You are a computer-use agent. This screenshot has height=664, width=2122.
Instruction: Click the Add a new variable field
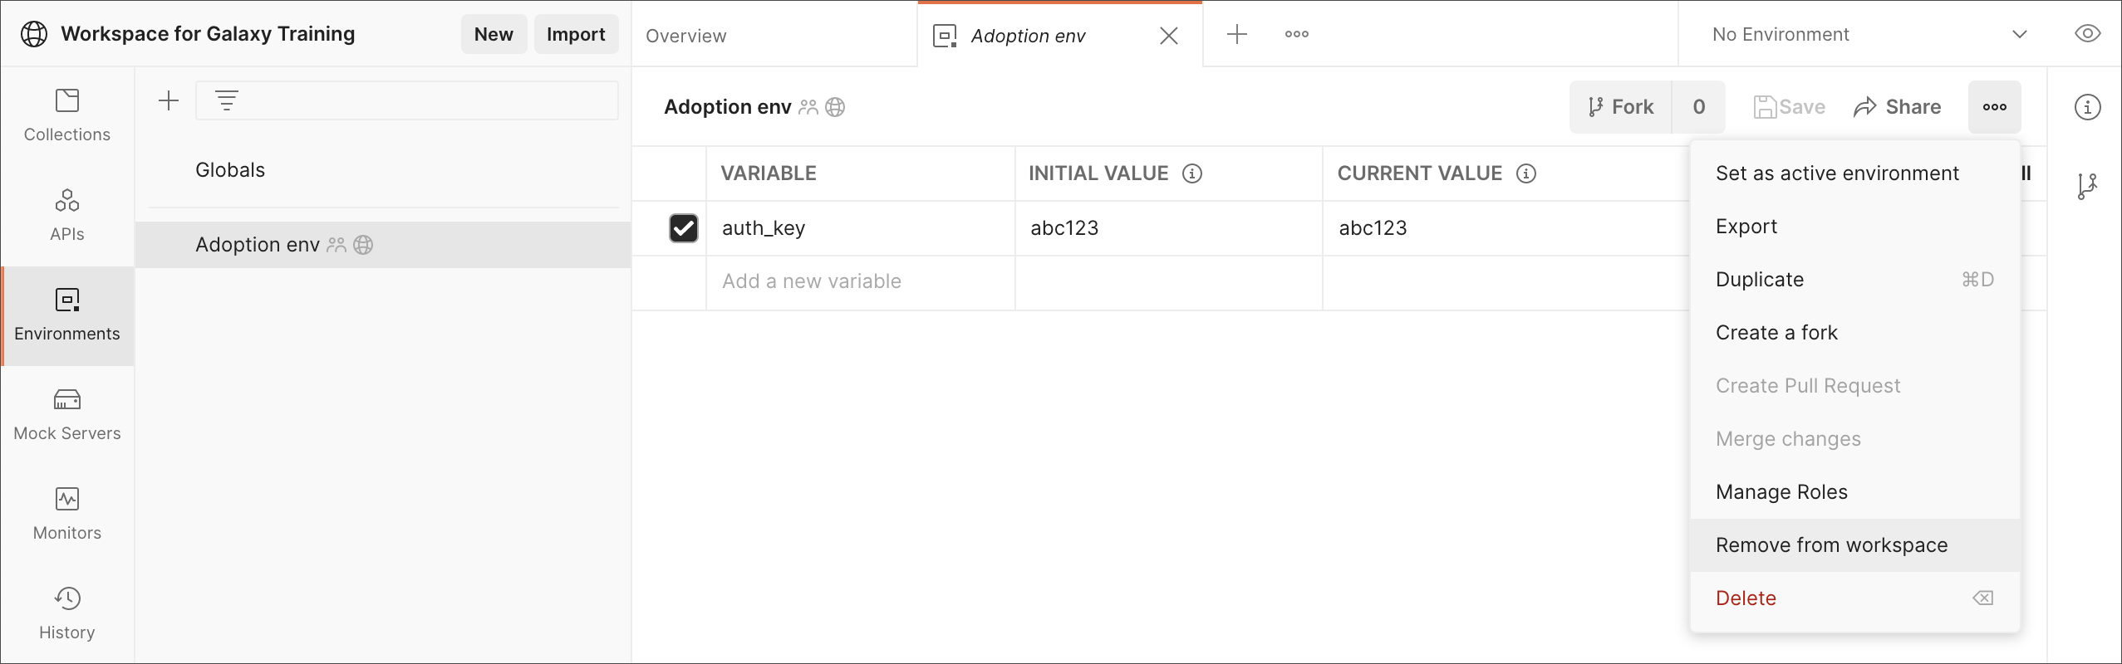coord(860,282)
